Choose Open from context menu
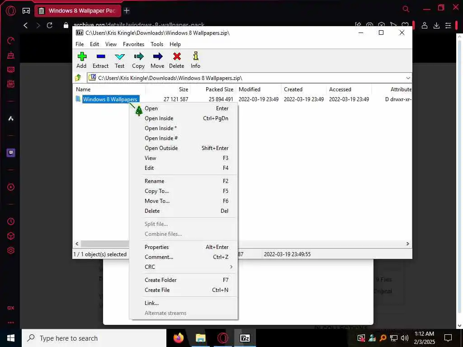The width and height of the screenshot is (463, 347). pyautogui.click(x=184, y=108)
